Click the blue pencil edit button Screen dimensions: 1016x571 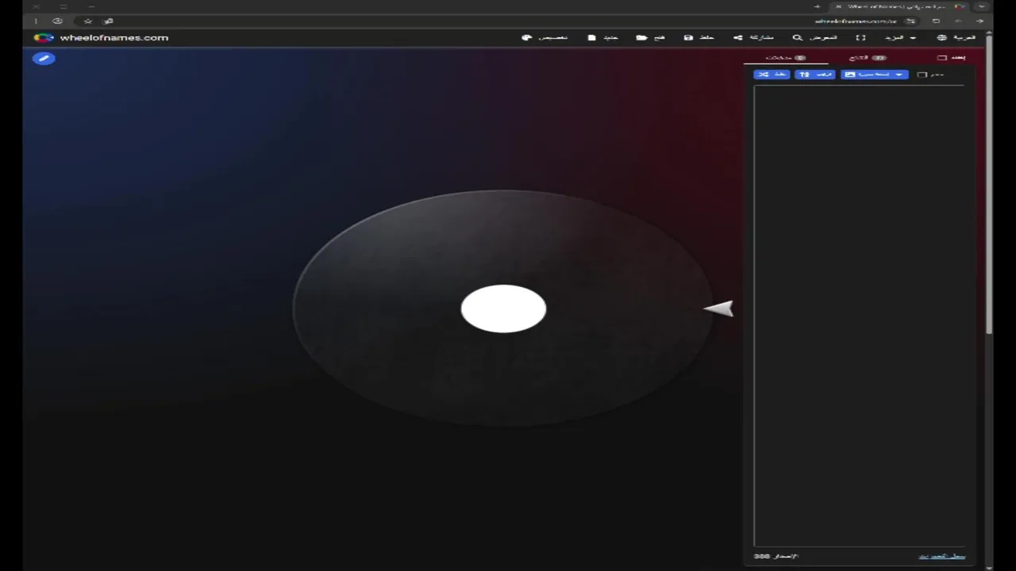44,58
